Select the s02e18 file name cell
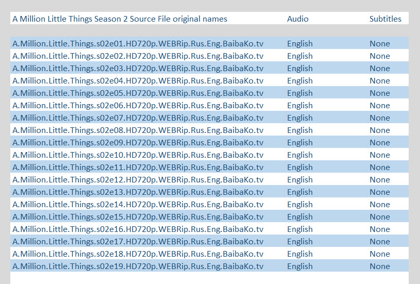 pos(138,254)
